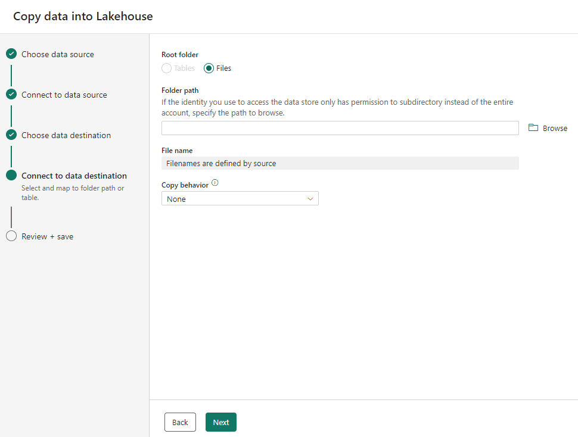Select the Tables radio button
Screen dimensions: 578x437
[x=167, y=68]
